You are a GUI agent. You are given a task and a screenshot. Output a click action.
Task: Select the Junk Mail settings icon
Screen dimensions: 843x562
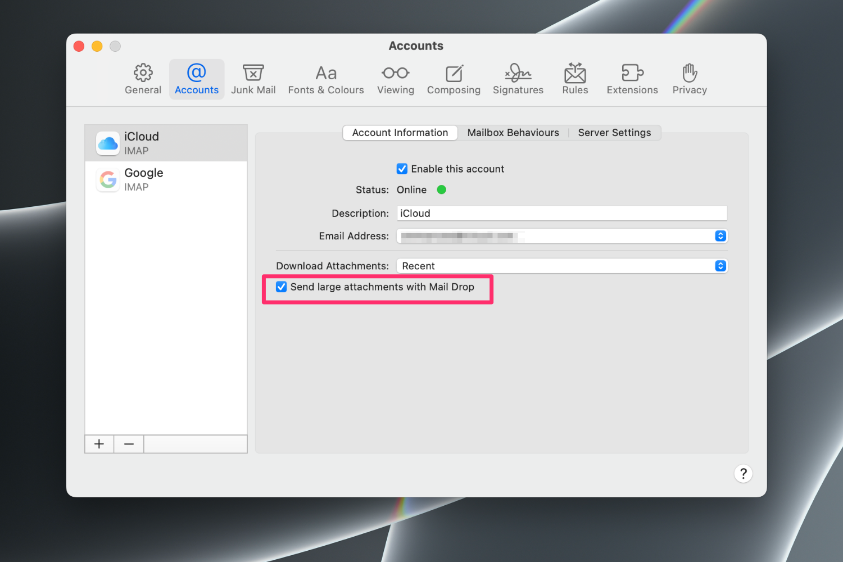(x=253, y=79)
